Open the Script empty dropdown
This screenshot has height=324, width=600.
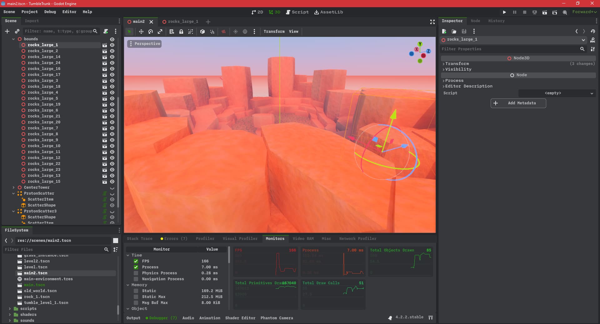557,93
